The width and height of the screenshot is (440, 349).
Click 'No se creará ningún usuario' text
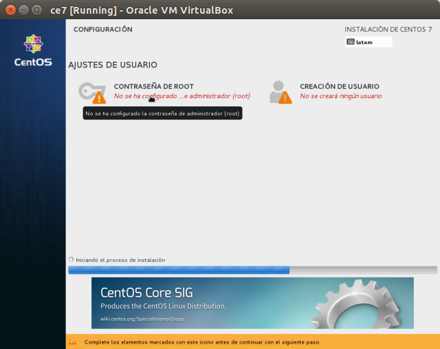(341, 96)
